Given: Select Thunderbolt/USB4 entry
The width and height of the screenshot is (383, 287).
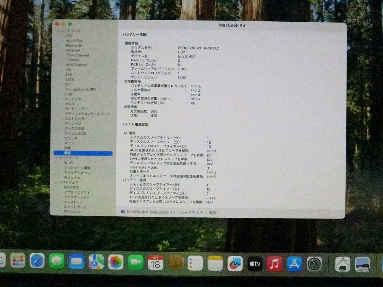Looking at the screenshot, I should 81,89.
